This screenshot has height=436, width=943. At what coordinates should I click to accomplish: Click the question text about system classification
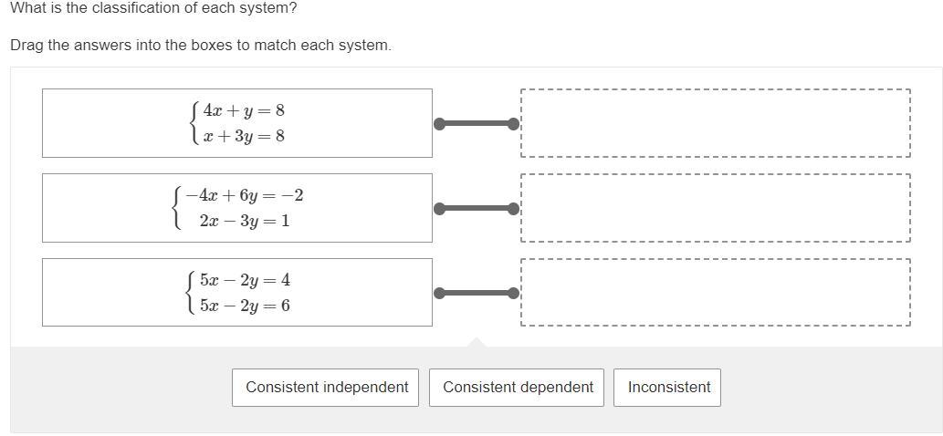[153, 8]
